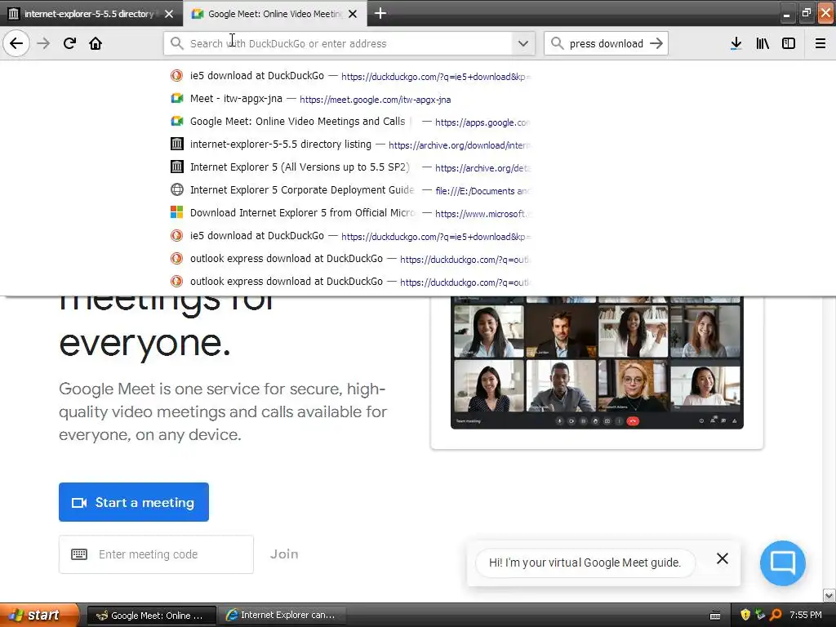
Task: Submit the search with the arrow button
Action: coord(656,43)
